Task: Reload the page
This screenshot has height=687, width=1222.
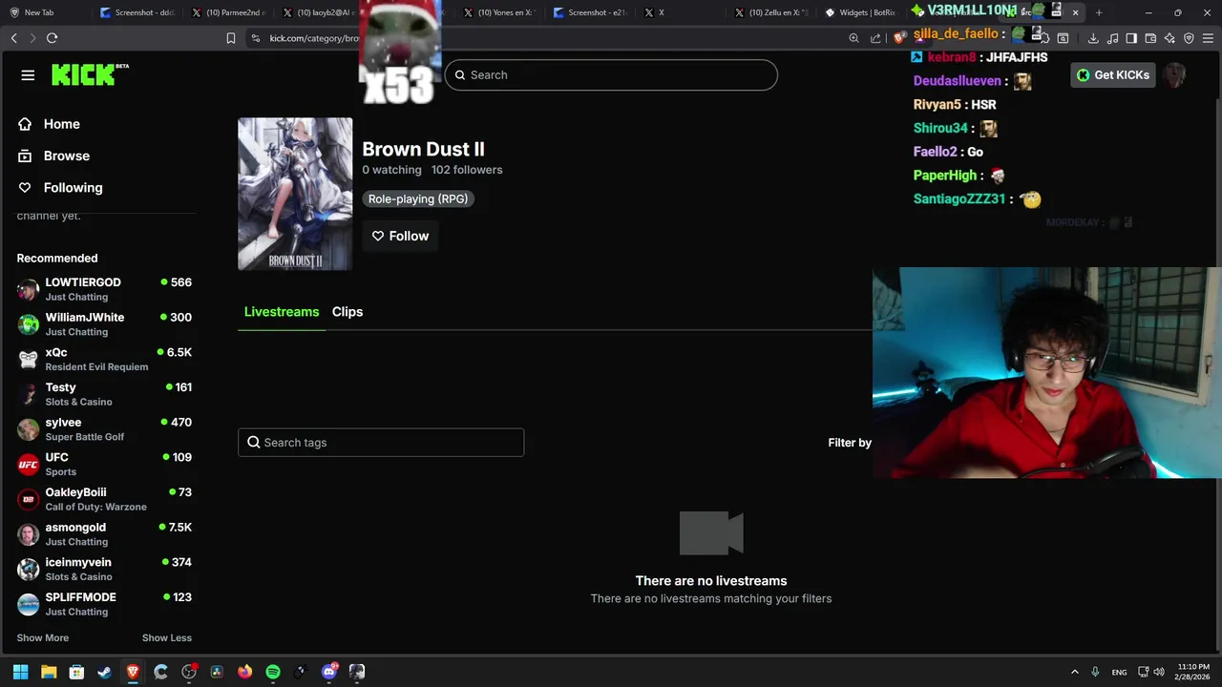Action: point(52,38)
